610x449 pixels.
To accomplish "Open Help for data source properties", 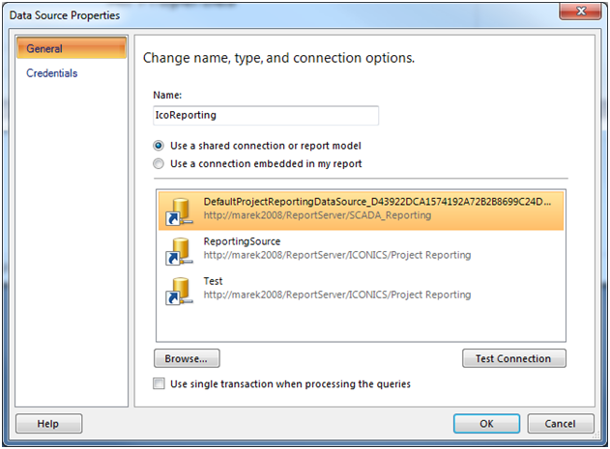I will tap(47, 423).
